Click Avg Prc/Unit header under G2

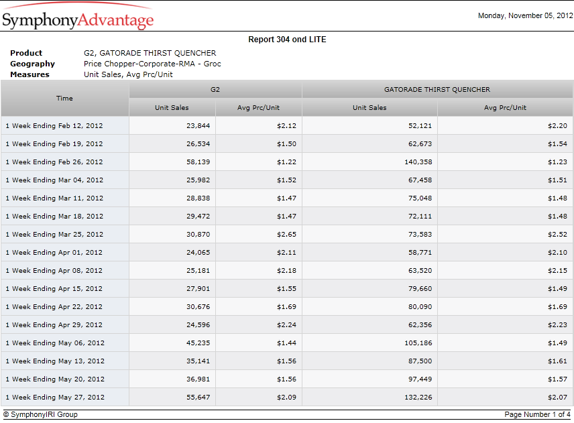(258, 107)
